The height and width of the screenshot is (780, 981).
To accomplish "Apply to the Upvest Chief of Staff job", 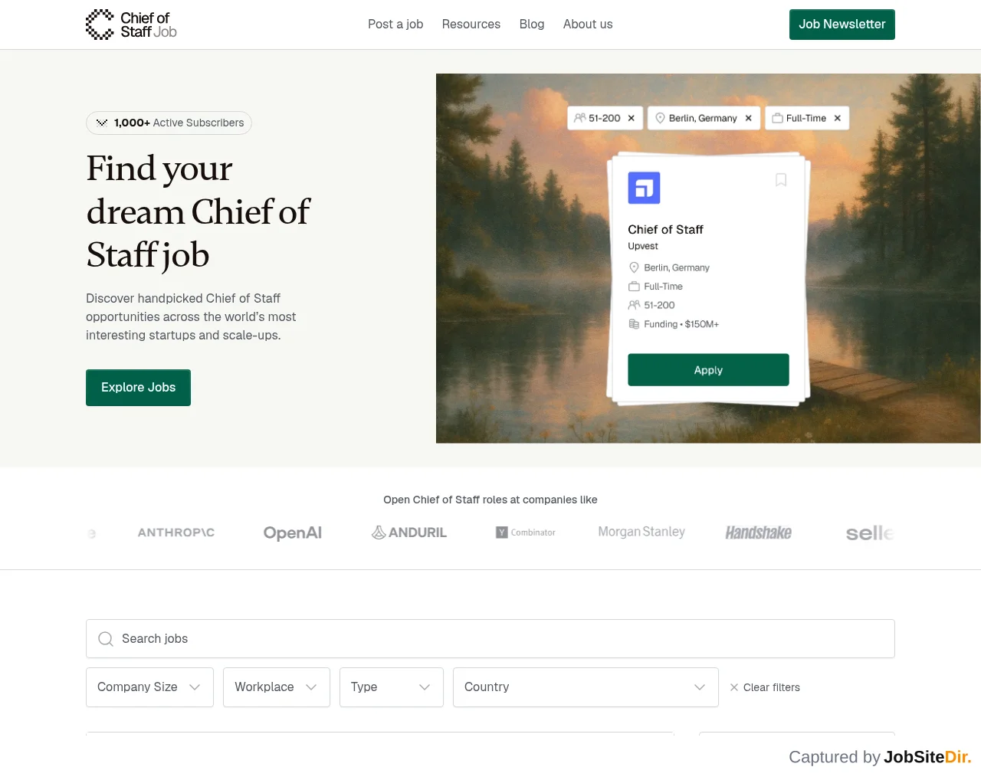I will click(x=708, y=370).
